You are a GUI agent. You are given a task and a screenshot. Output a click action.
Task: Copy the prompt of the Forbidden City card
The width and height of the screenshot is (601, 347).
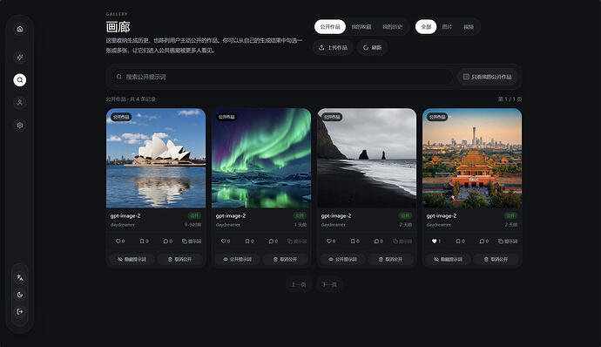click(508, 241)
